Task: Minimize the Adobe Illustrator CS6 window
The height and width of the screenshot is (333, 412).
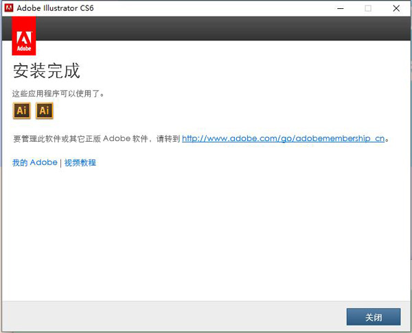Action: click(x=341, y=8)
